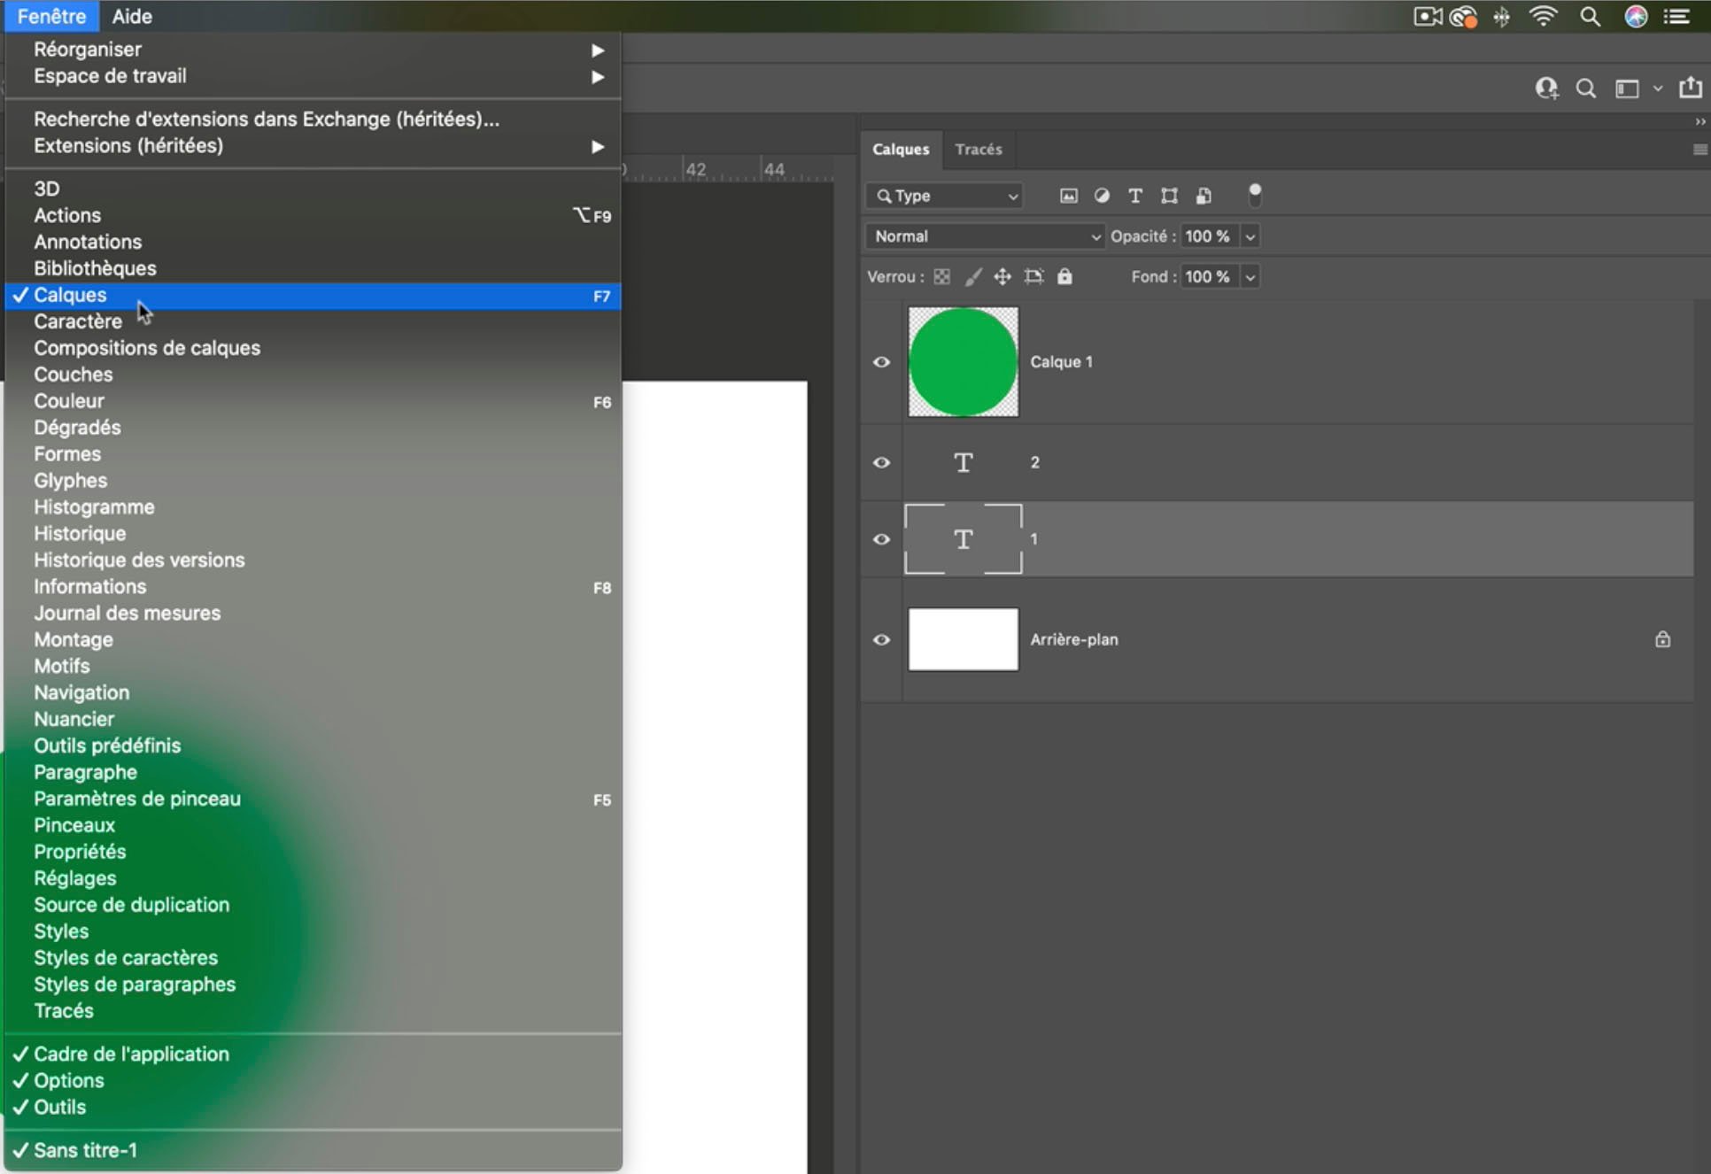Image resolution: width=1711 pixels, height=1174 pixels.
Task: Click Arrière-plan layer lock icon
Action: coord(1662,639)
